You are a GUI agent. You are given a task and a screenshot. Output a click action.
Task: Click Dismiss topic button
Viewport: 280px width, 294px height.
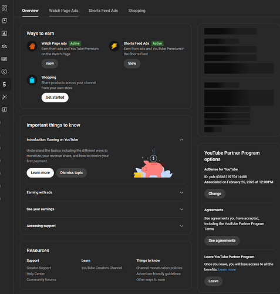(x=72, y=173)
